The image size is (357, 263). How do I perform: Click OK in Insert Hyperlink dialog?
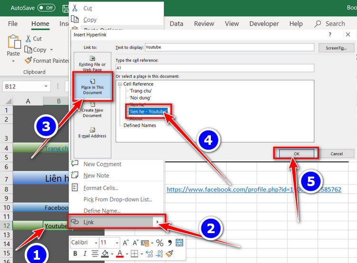coord(297,154)
